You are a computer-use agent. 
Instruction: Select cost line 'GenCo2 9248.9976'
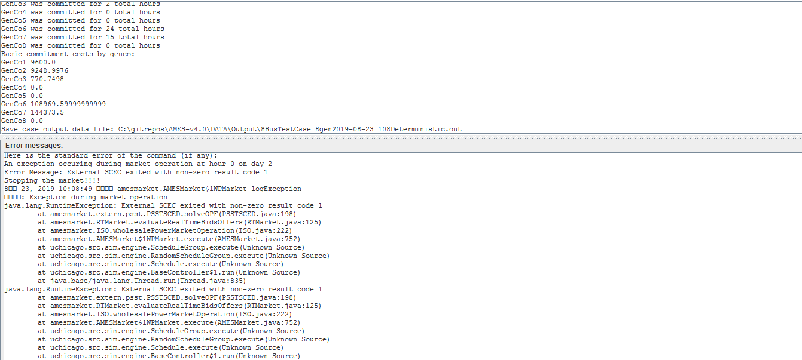click(35, 70)
